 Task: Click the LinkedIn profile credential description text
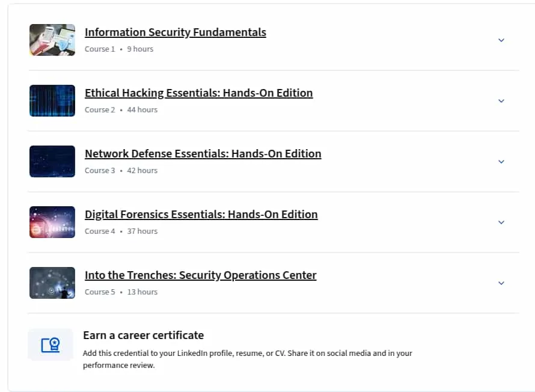(248, 359)
